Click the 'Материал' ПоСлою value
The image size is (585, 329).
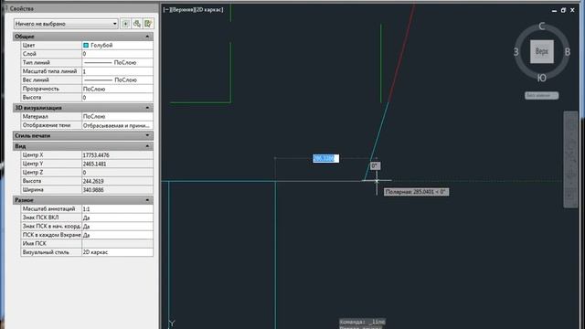point(117,116)
